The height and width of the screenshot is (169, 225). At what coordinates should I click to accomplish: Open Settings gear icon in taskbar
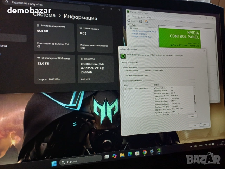pos(152,151)
